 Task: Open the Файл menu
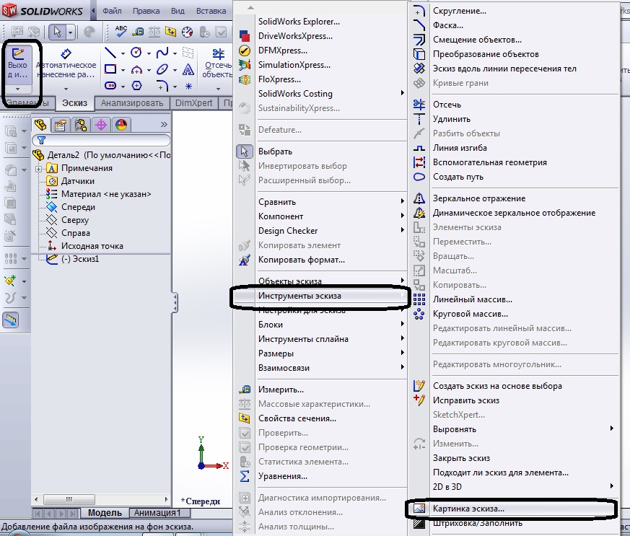tap(112, 11)
